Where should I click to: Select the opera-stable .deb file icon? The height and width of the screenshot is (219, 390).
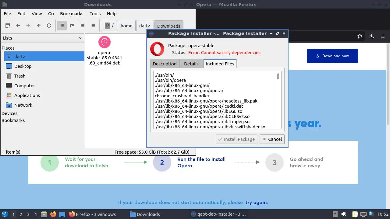[105, 42]
